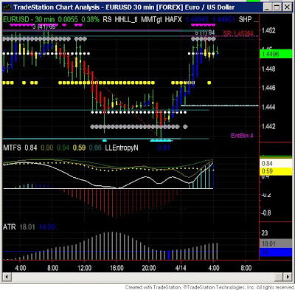295x290 pixels.
Task: Click the right scrollbar arrow at bottom
Action: click(x=288, y=277)
